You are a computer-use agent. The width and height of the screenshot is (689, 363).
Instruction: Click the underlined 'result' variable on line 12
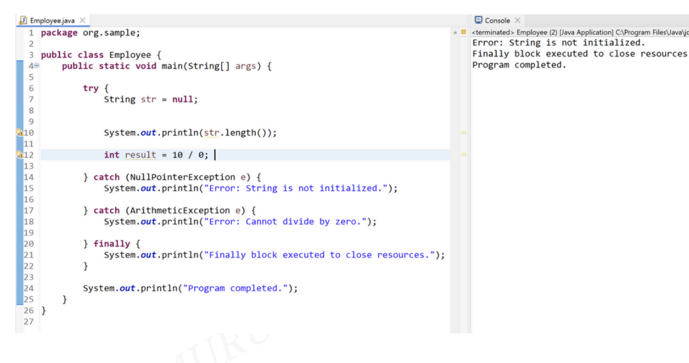[x=140, y=155]
